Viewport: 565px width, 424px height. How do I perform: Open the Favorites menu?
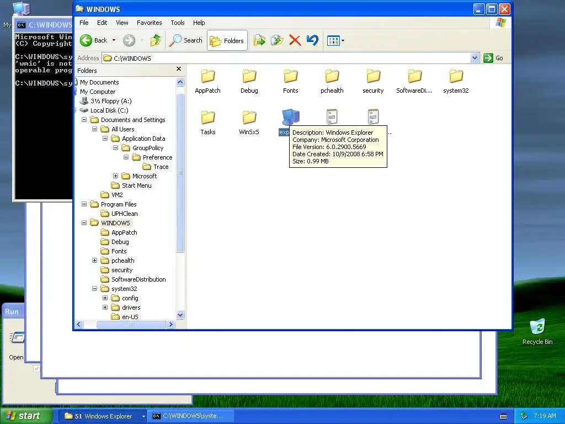[149, 23]
